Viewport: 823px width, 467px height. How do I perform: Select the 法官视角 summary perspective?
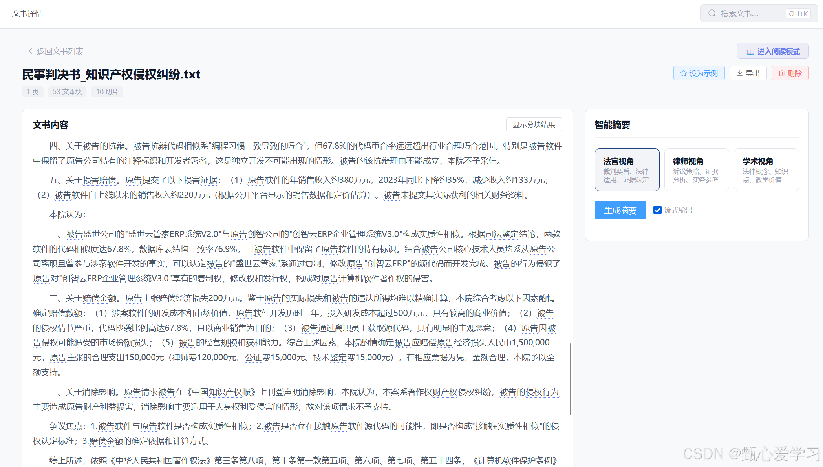pos(627,170)
